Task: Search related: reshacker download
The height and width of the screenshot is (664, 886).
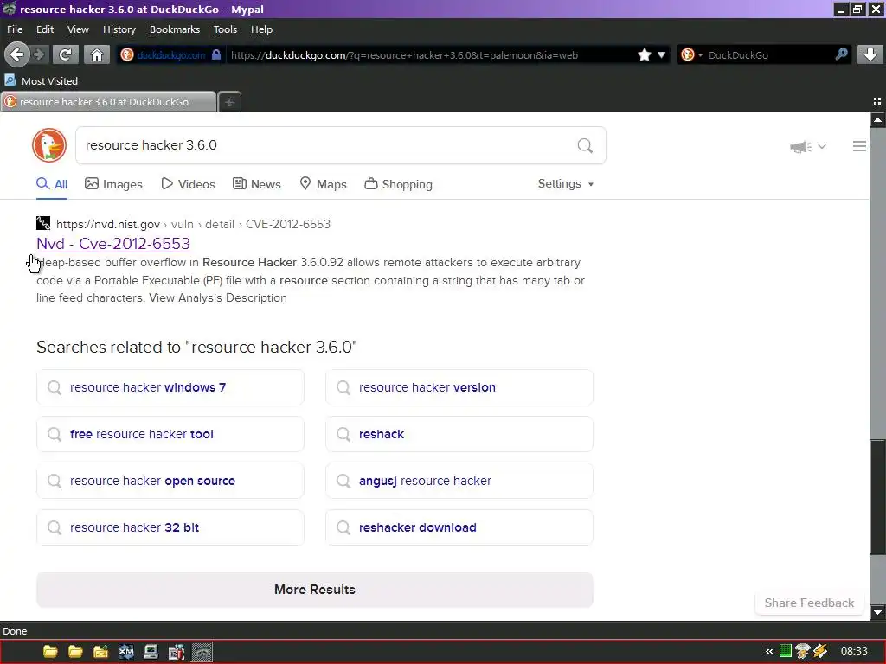Action: (x=459, y=527)
